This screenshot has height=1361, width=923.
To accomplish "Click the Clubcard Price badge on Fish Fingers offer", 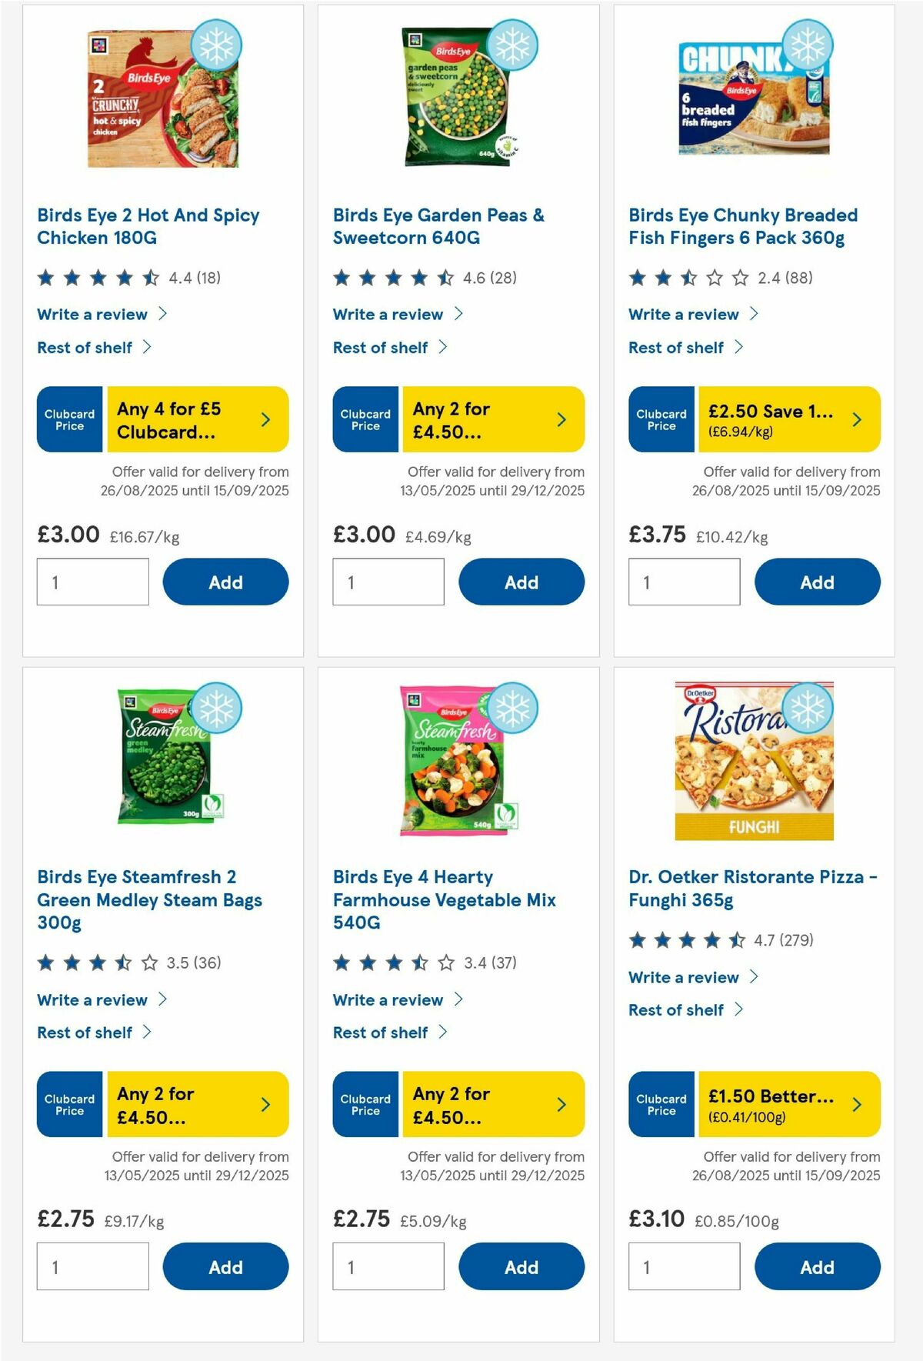I will [x=660, y=419].
